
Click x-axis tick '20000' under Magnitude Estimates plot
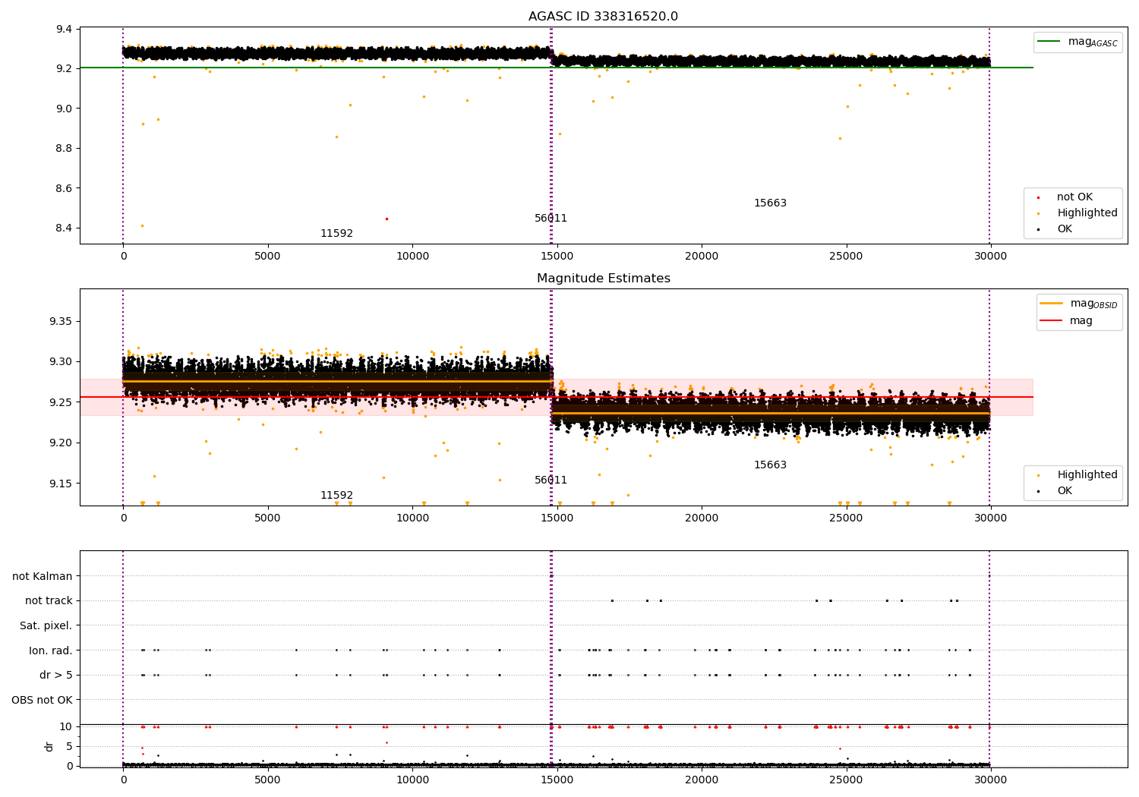[702, 518]
